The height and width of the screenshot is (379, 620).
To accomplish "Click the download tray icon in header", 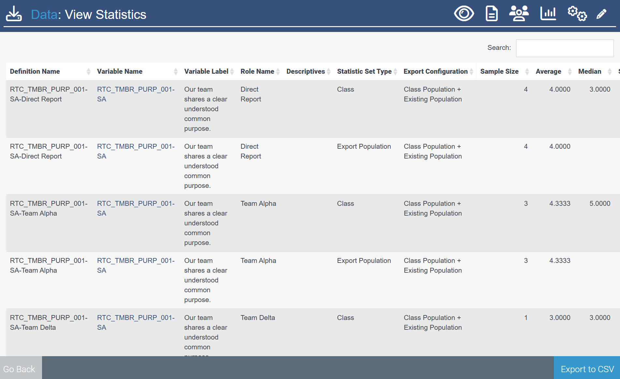I will click(14, 14).
